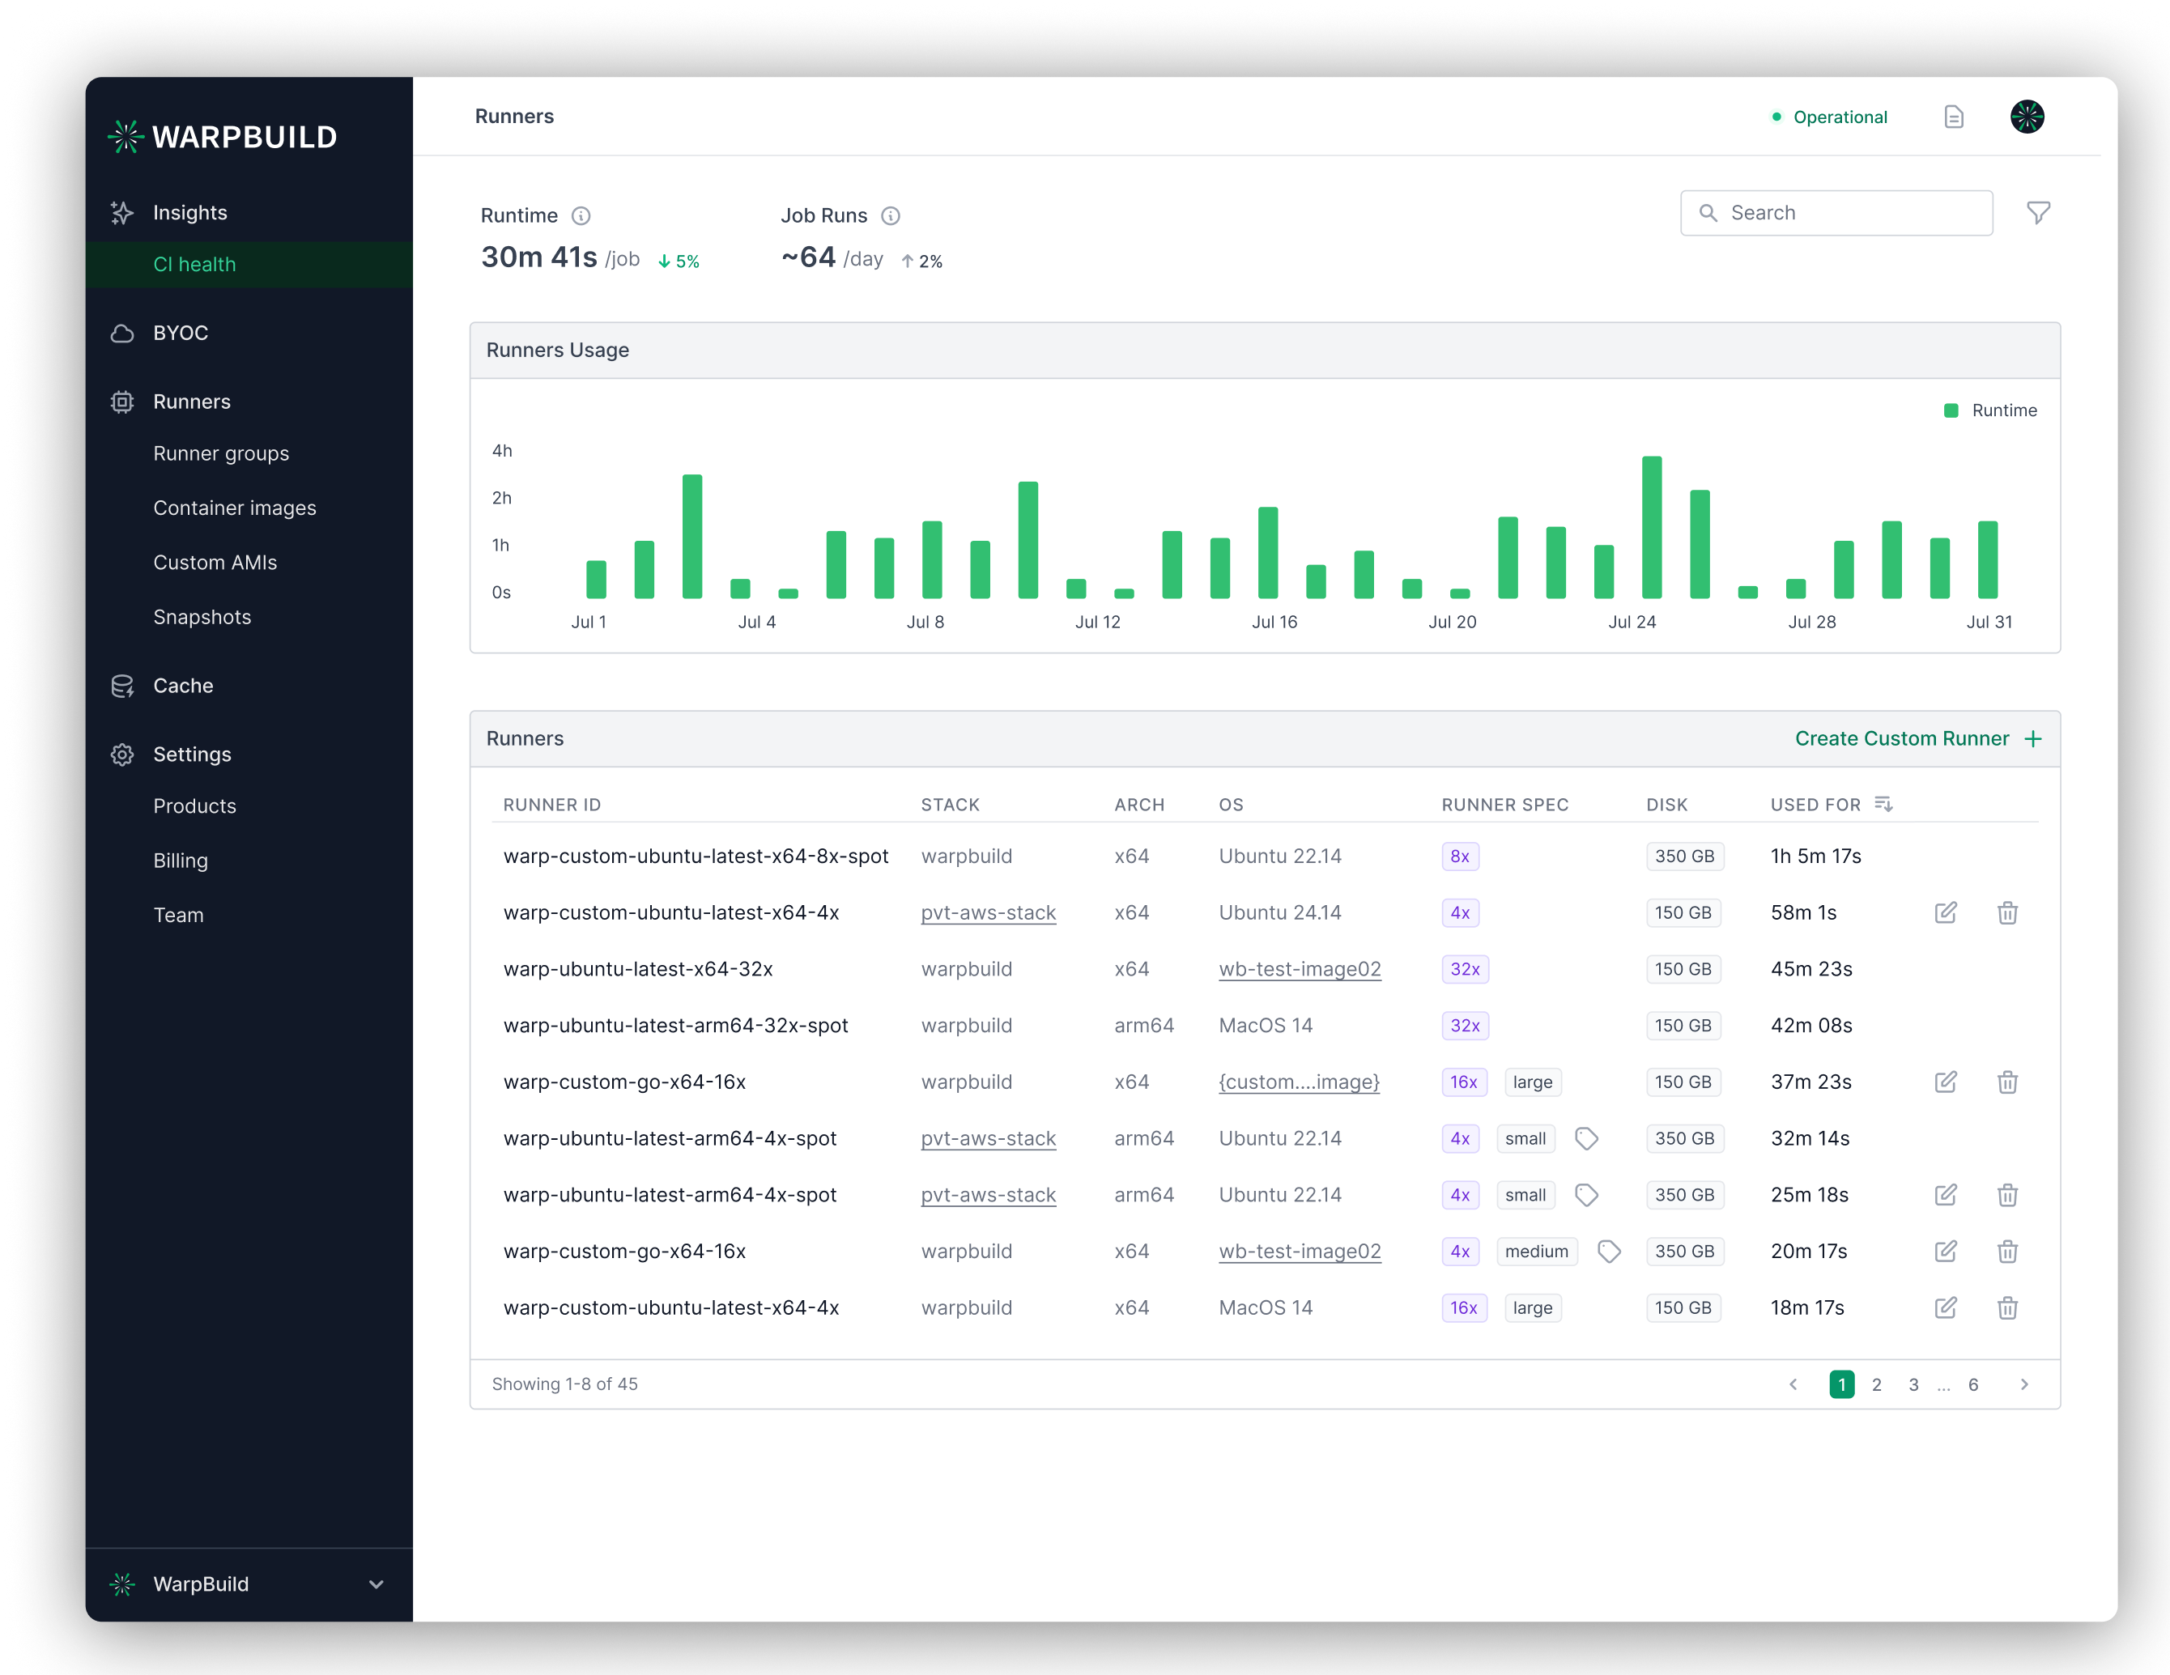
Task: Select the Settings gear icon in the sidebar
Action: point(122,755)
